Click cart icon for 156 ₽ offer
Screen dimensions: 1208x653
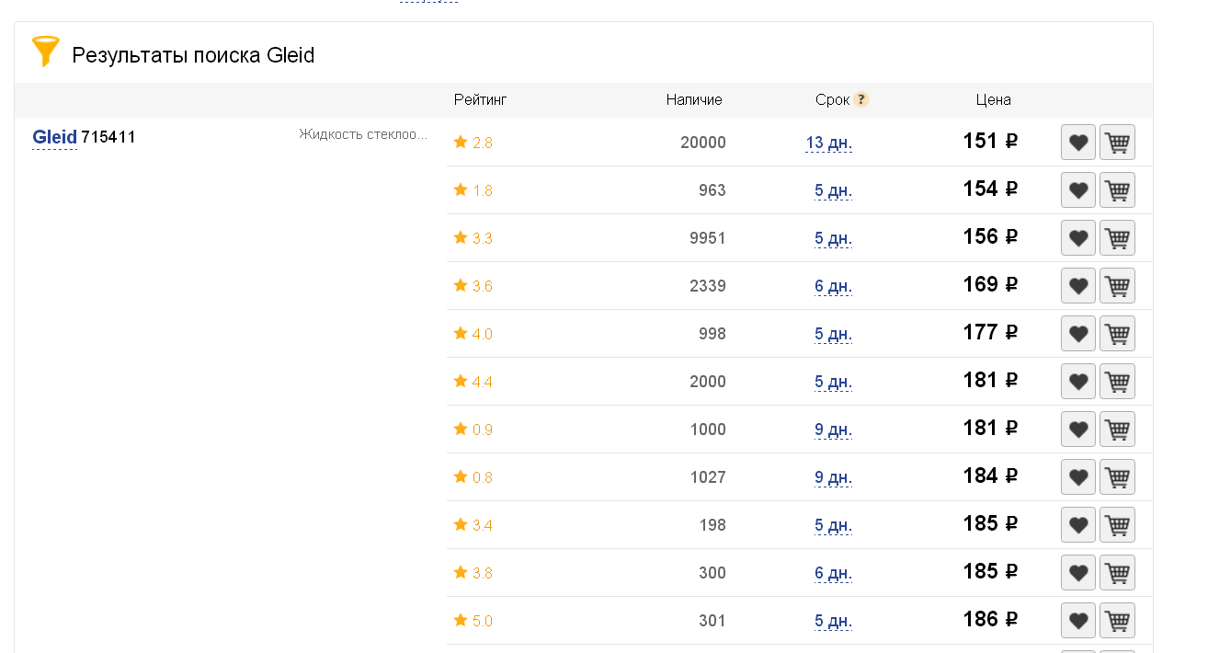pos(1118,238)
